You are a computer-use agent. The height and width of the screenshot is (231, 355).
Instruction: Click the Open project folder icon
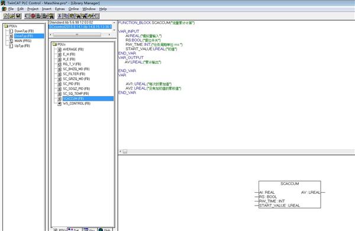tap(12, 16)
